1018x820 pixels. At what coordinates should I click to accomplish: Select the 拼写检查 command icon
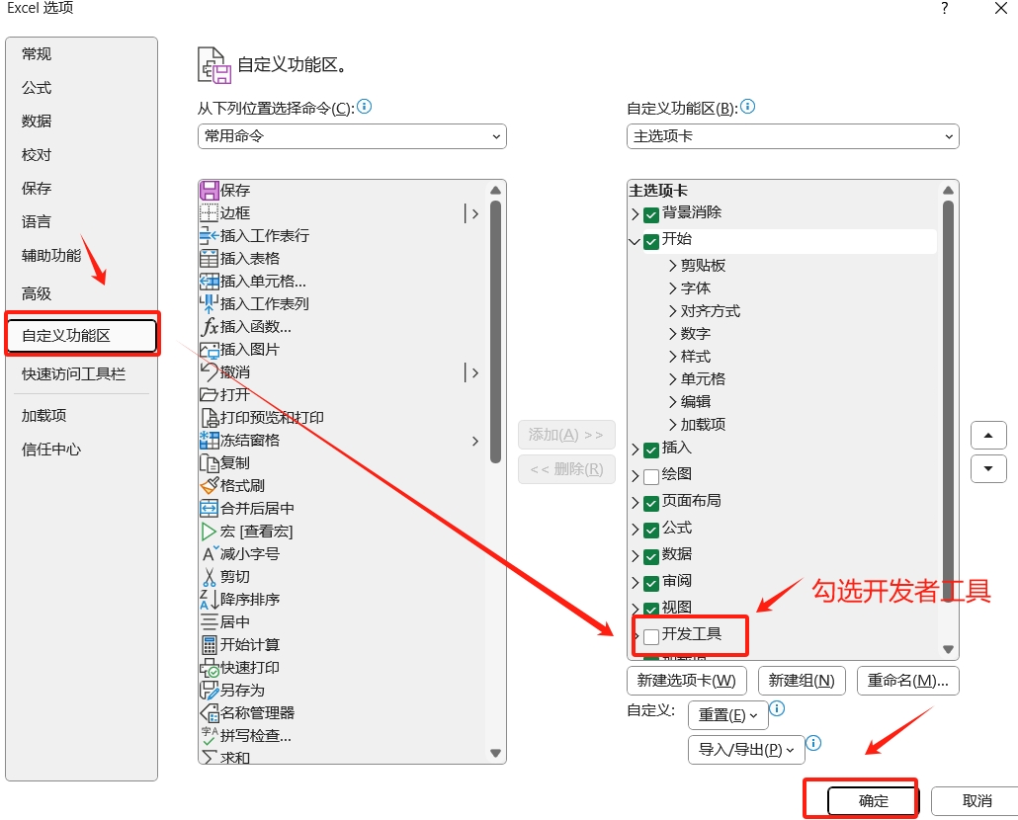(x=210, y=735)
